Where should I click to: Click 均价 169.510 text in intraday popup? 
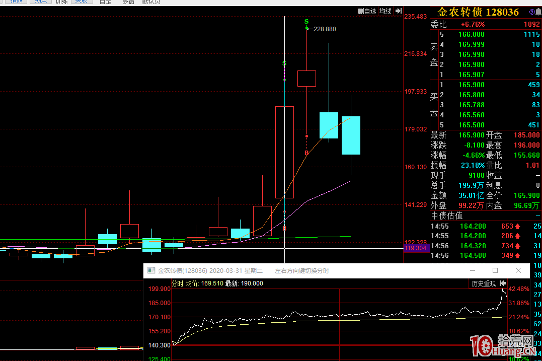click(204, 283)
